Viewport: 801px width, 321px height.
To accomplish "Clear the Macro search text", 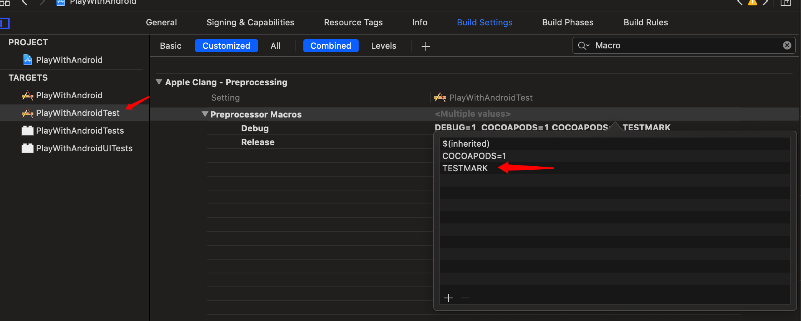I will point(787,45).
